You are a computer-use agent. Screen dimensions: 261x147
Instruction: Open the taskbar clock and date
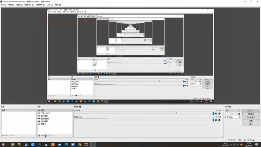[249, 145]
